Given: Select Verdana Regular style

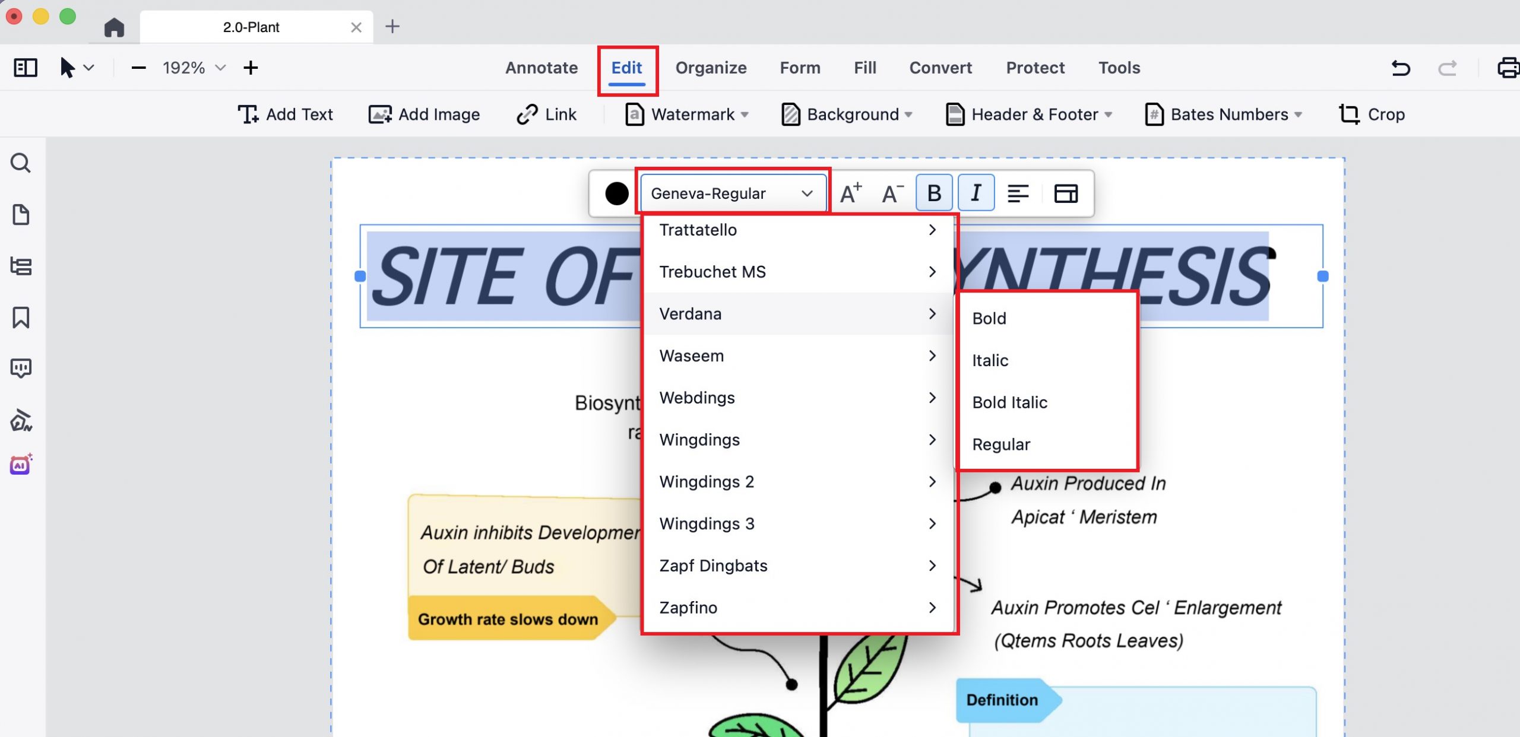Looking at the screenshot, I should click(x=1046, y=444).
